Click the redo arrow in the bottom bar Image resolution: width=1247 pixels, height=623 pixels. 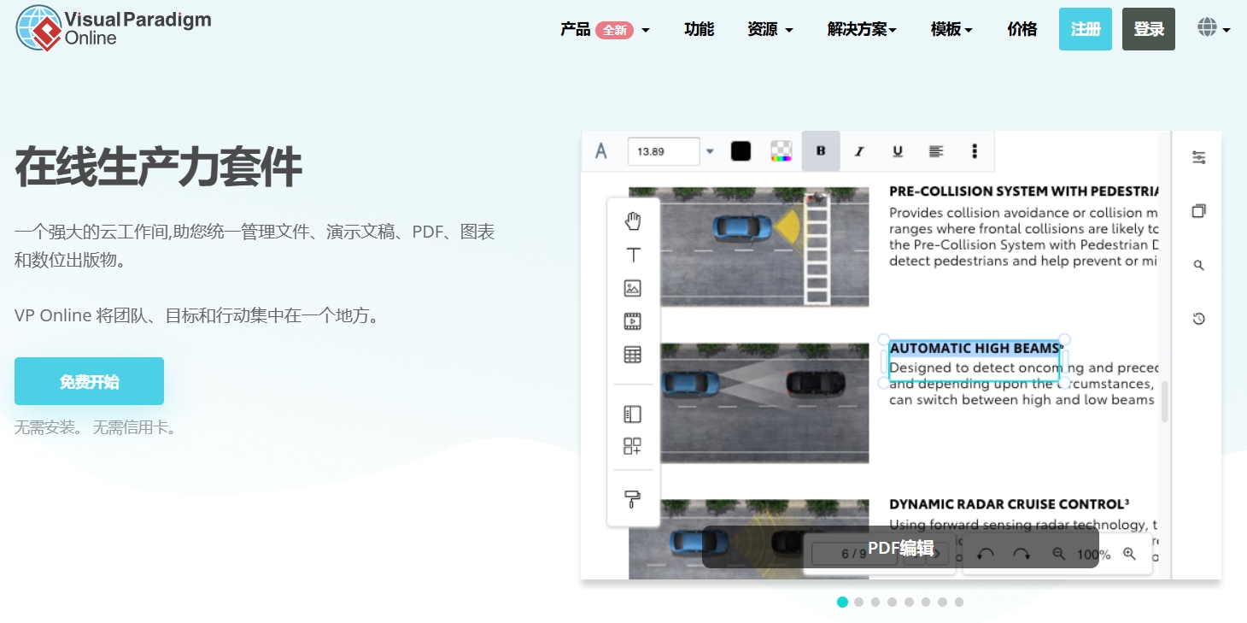tap(1022, 554)
